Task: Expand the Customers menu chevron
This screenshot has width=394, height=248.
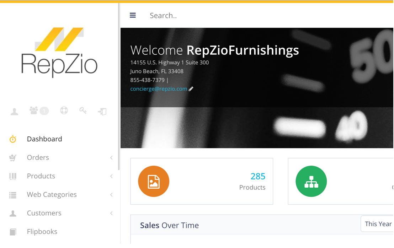Action: coord(111,214)
